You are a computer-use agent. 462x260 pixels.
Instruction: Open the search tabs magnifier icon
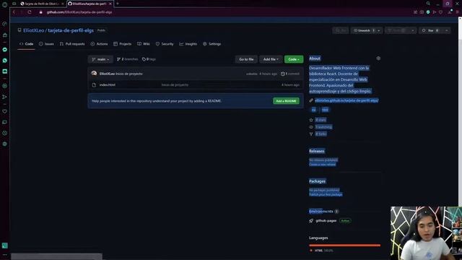point(428,4)
